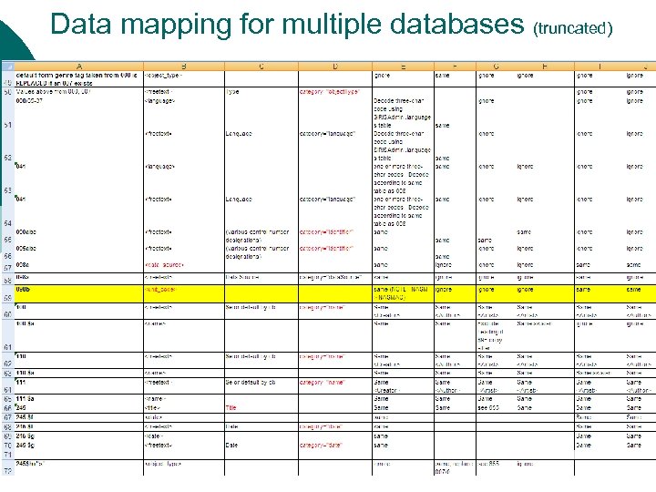The height and width of the screenshot is (492, 656).
Task: Select '111' cell in row 64
Action: pyautogui.click(x=79, y=385)
